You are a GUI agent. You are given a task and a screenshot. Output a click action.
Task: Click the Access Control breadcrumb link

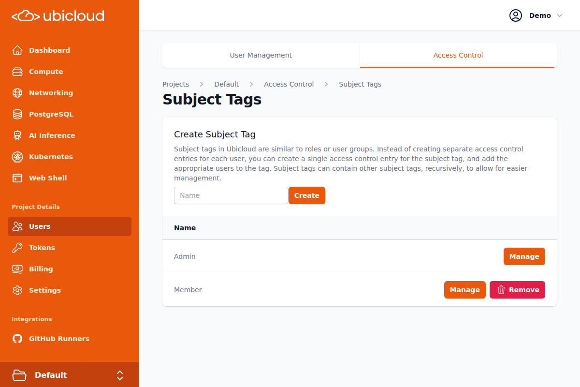click(x=289, y=84)
